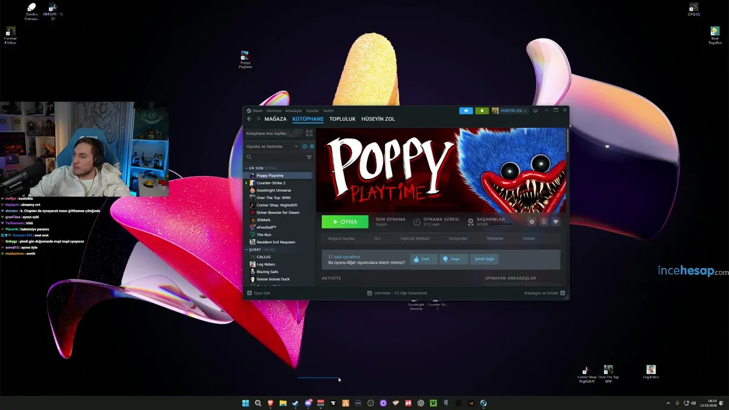Switch to TOPLULUK tab
The height and width of the screenshot is (410, 729).
click(x=342, y=119)
